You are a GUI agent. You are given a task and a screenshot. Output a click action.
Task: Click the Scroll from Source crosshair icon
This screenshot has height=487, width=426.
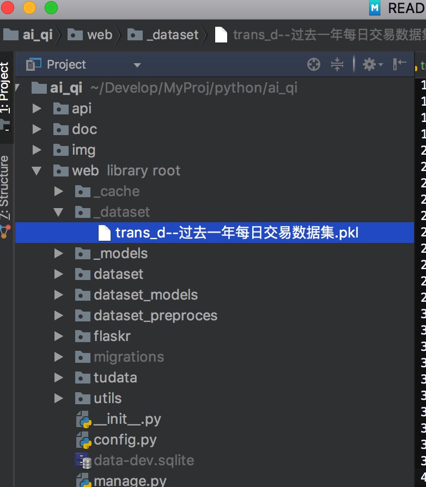314,65
